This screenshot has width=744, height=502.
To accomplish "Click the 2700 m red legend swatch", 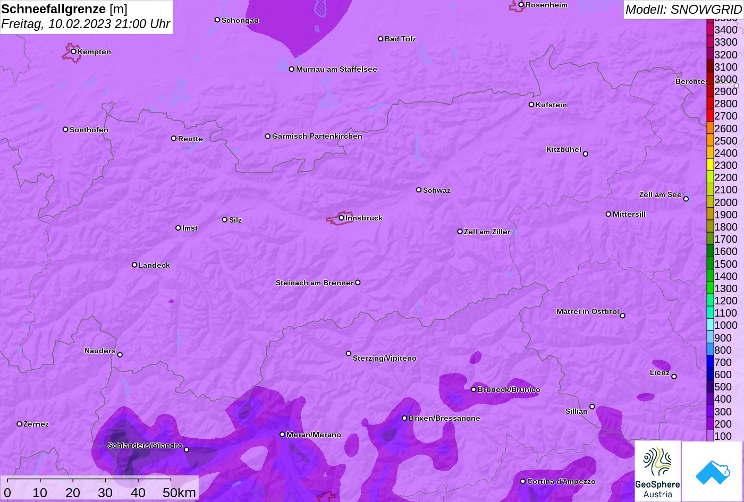I will click(x=710, y=116).
